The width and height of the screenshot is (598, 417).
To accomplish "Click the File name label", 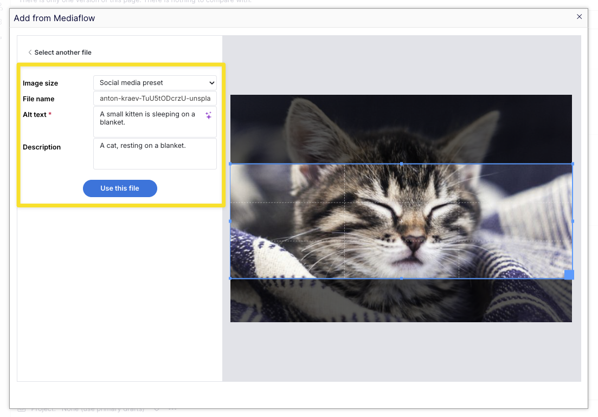I will click(x=38, y=99).
